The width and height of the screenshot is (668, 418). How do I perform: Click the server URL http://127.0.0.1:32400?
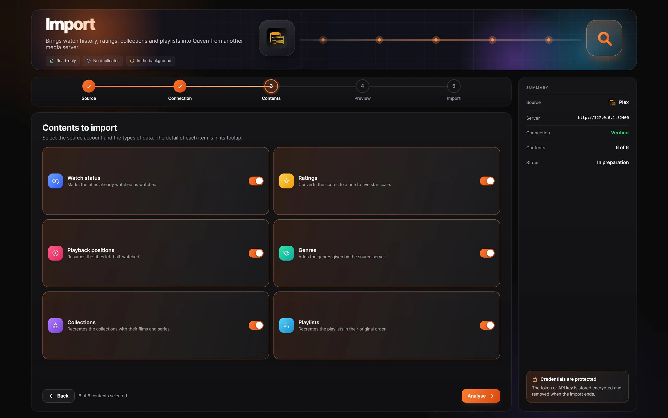(603, 118)
